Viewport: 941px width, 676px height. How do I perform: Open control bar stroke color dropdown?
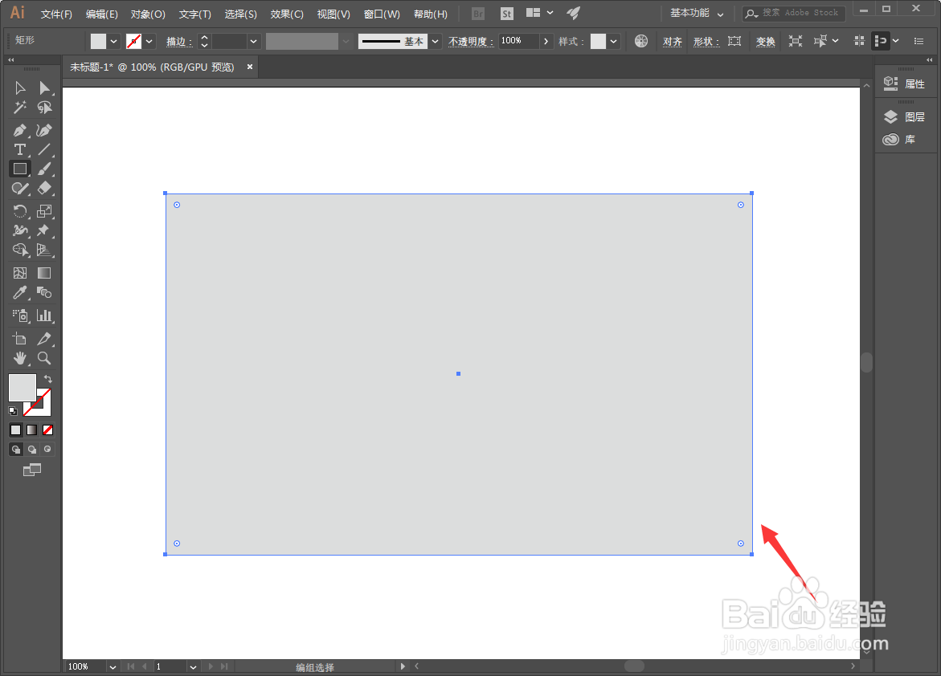coord(149,42)
